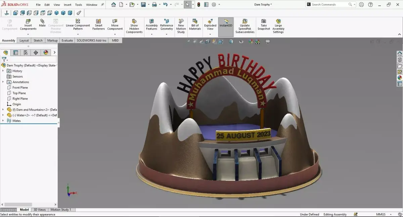403x217 pixels.
Task: Switch to the Evaluate tab
Action: click(67, 41)
